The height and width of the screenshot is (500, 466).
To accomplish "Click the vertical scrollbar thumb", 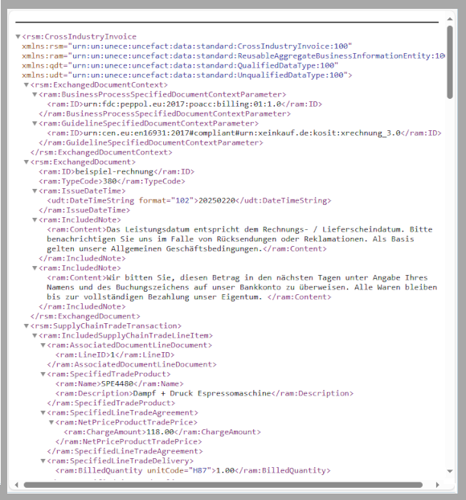I will tap(450, 62).
